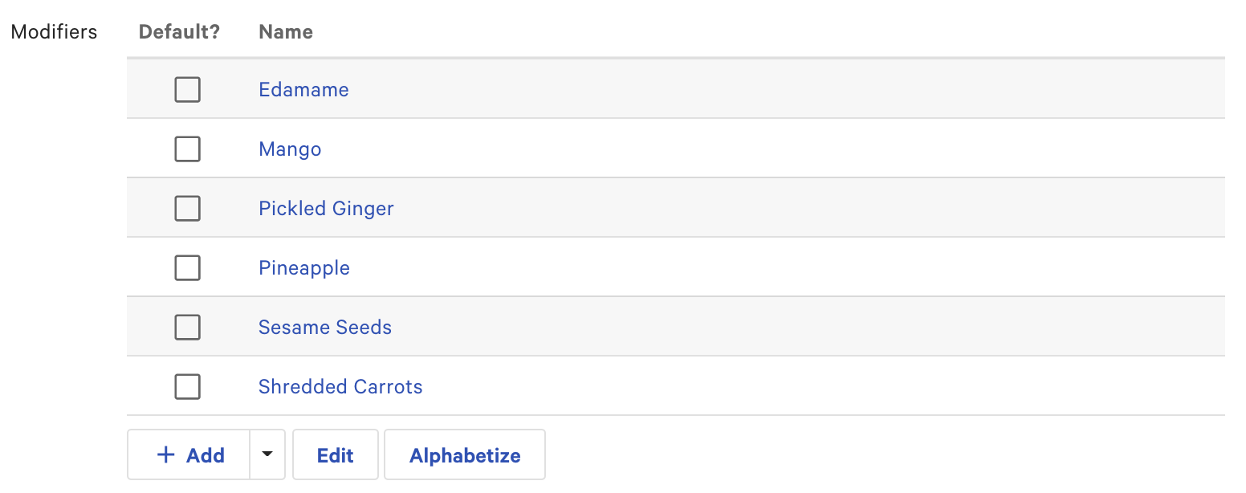Select the Pickled Ginger modifier

tap(326, 208)
